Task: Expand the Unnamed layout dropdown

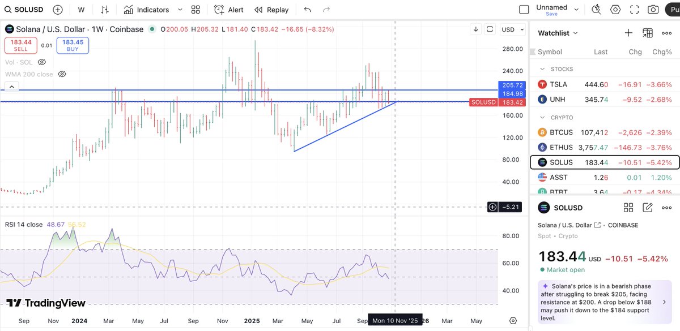Action: [x=577, y=10]
